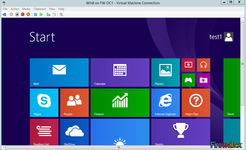Launch Internet Explorer tile

[x=165, y=103]
